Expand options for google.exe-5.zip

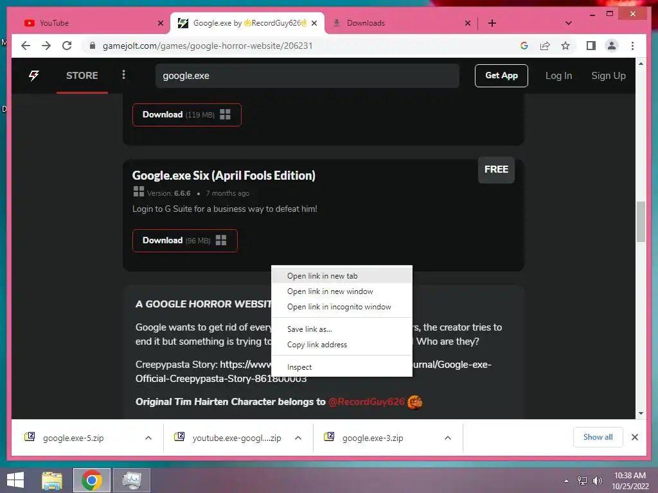pos(148,438)
